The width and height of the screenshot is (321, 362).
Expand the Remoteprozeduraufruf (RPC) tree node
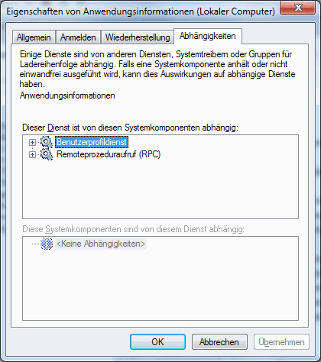(32, 155)
